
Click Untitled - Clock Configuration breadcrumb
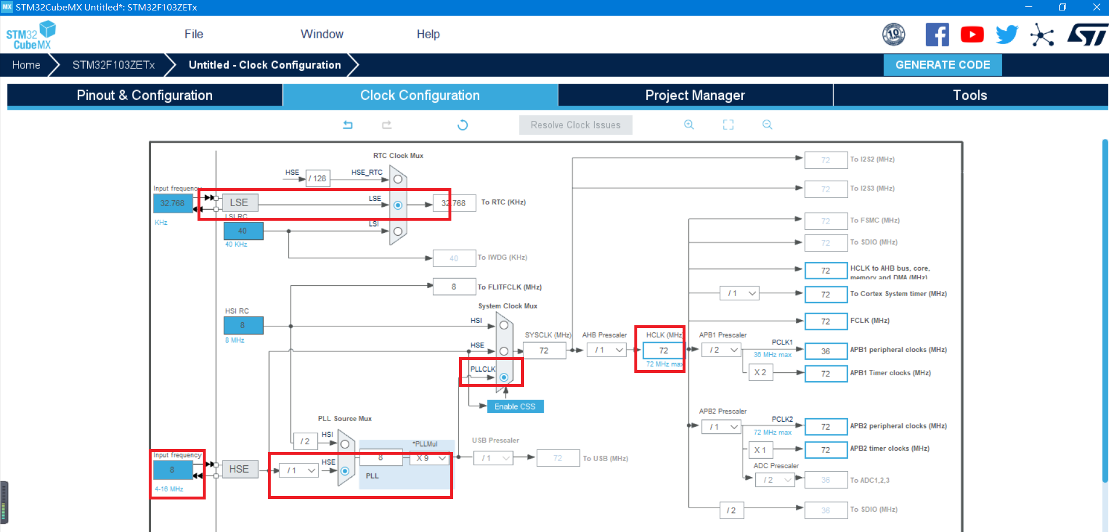(265, 65)
